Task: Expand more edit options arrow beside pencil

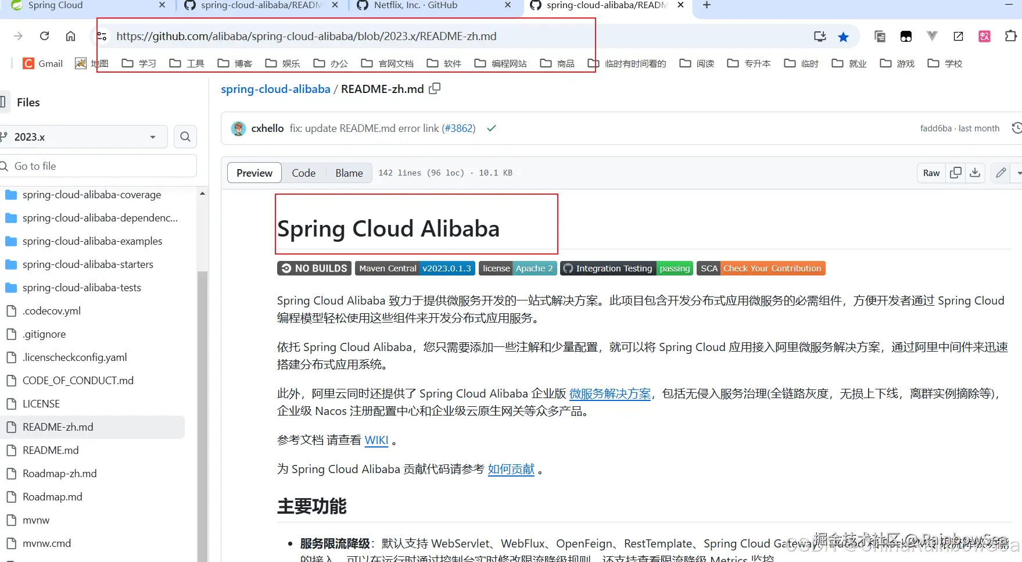Action: pyautogui.click(x=1017, y=173)
